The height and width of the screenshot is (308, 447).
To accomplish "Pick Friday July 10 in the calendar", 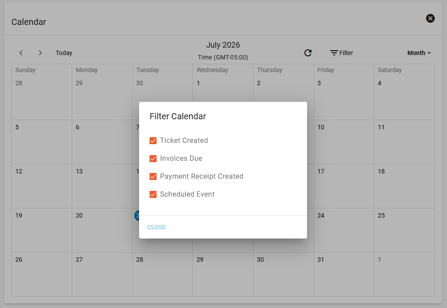I will 344,142.
